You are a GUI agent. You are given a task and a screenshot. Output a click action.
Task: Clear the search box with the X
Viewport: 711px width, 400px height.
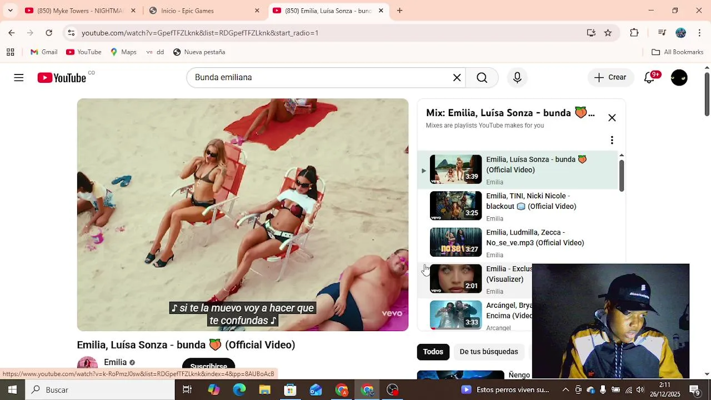pyautogui.click(x=457, y=78)
